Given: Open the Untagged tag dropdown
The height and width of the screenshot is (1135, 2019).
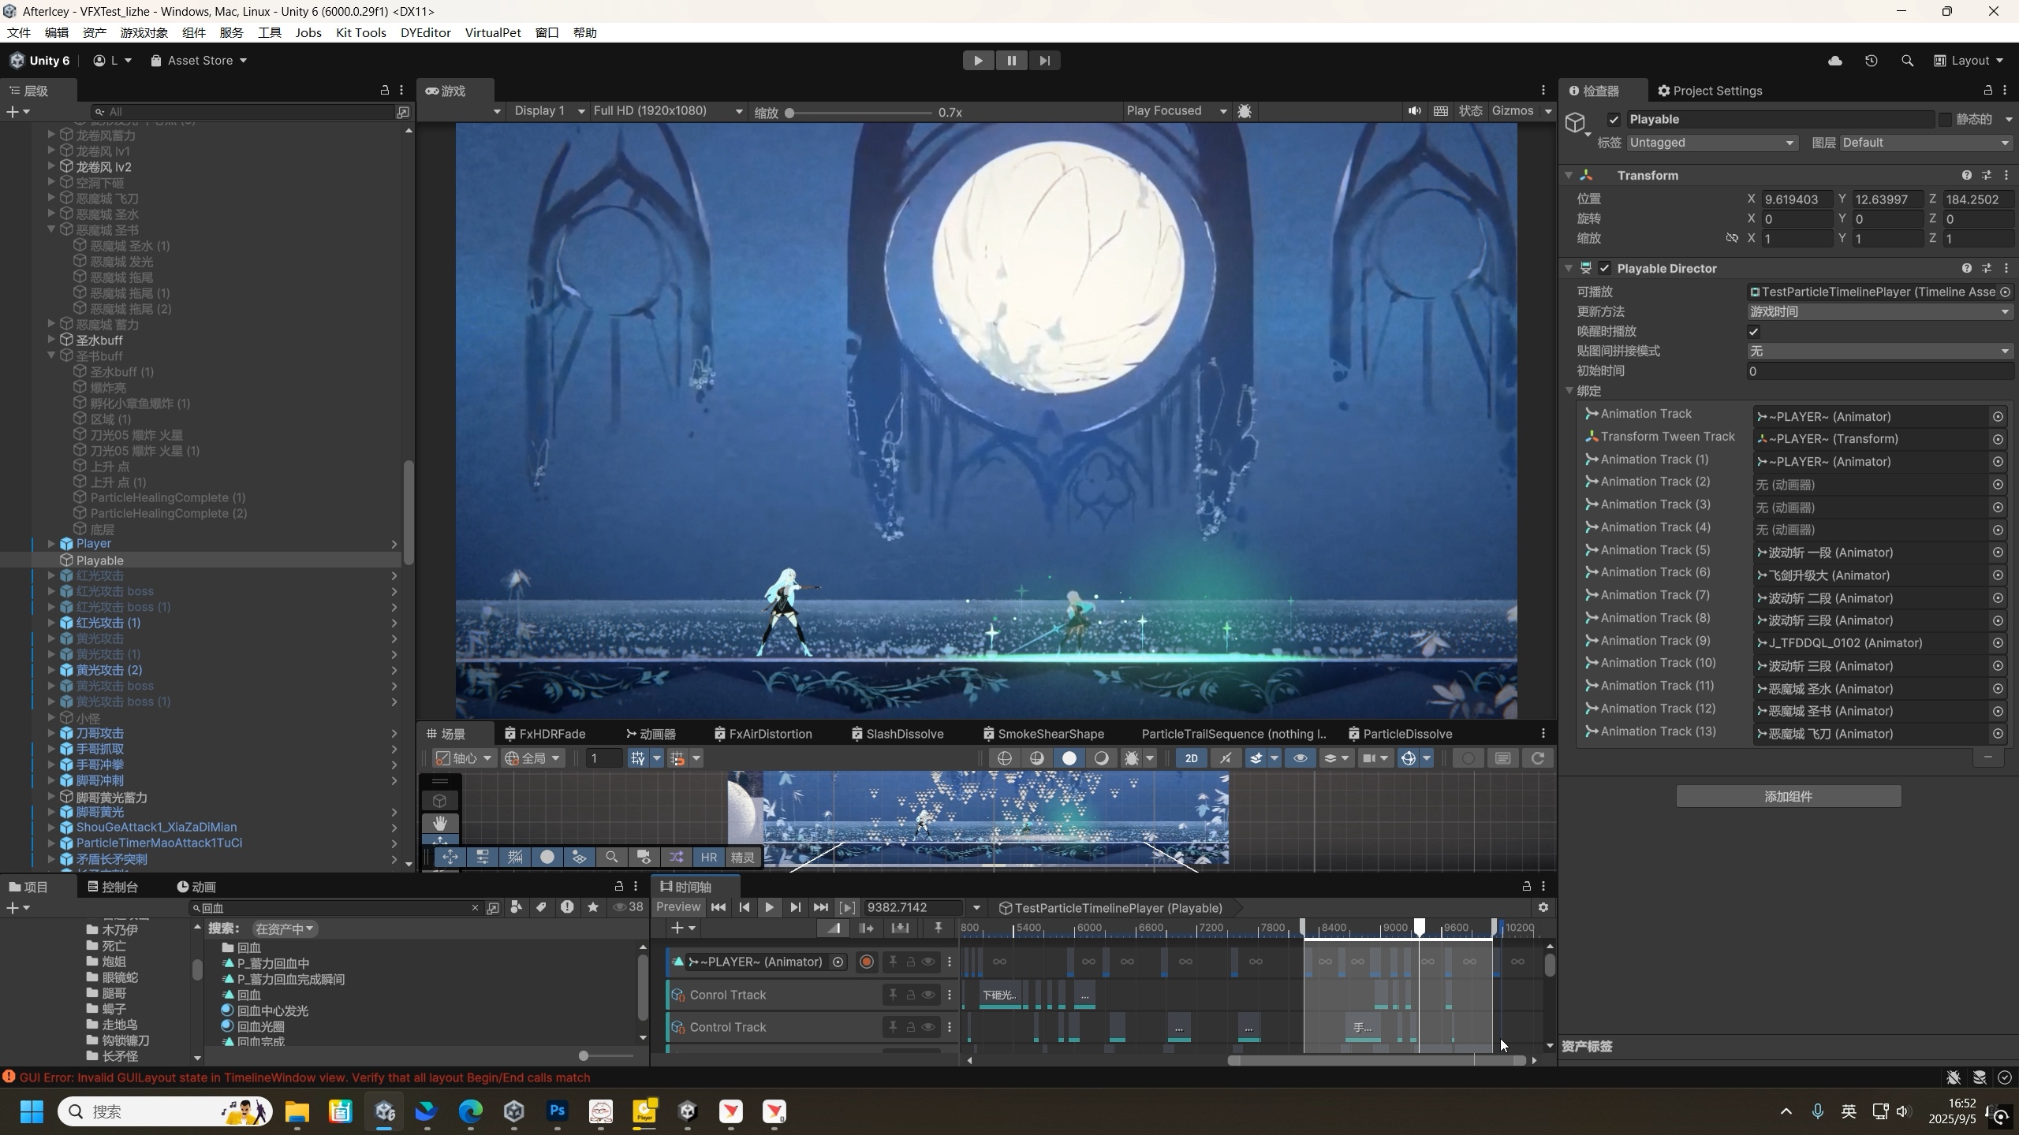Looking at the screenshot, I should (x=1712, y=143).
